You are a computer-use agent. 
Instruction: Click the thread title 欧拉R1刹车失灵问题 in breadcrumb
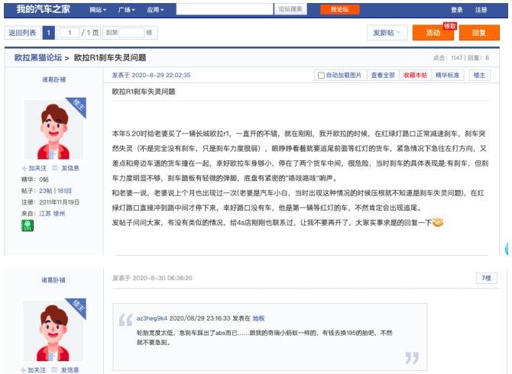click(110, 58)
